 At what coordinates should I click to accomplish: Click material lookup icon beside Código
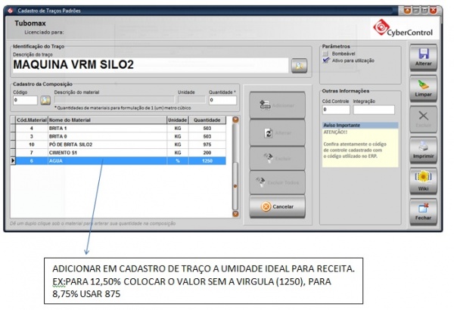coord(45,100)
